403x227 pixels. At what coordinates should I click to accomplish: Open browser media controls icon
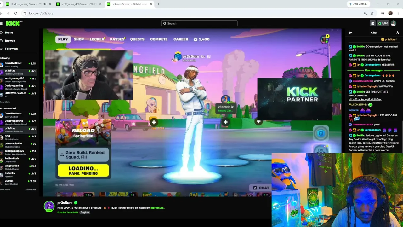(x=383, y=13)
